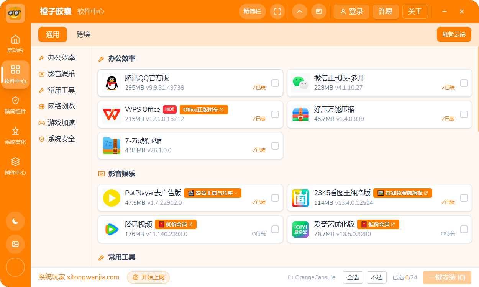Click the 微信 green chat icon
This screenshot has height=287, width=479.
coord(300,83)
